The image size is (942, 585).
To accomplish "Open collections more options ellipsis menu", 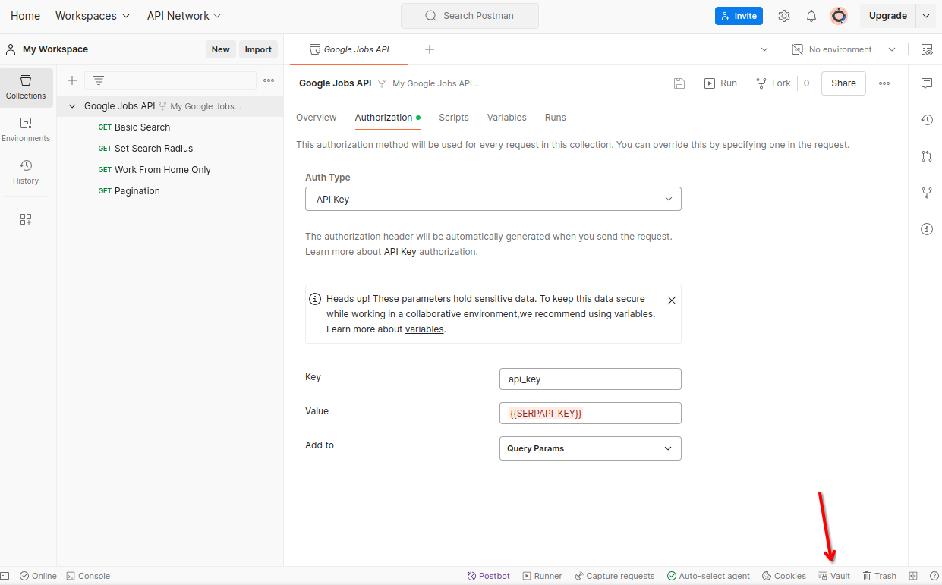I will [269, 80].
